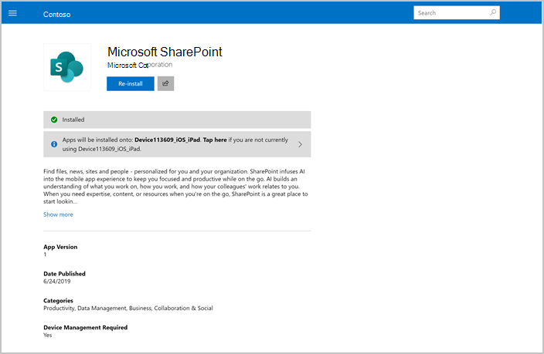This screenshot has height=354, width=544.
Task: Click the Contoso header title
Action: click(57, 14)
